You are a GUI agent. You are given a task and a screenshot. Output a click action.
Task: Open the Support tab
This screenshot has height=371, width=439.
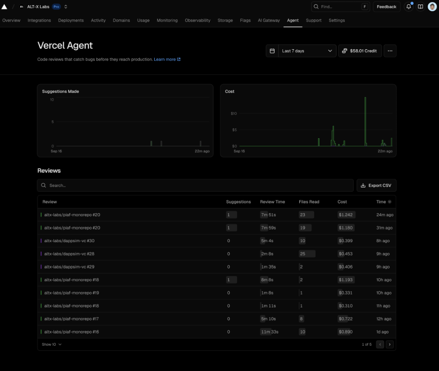point(314,21)
